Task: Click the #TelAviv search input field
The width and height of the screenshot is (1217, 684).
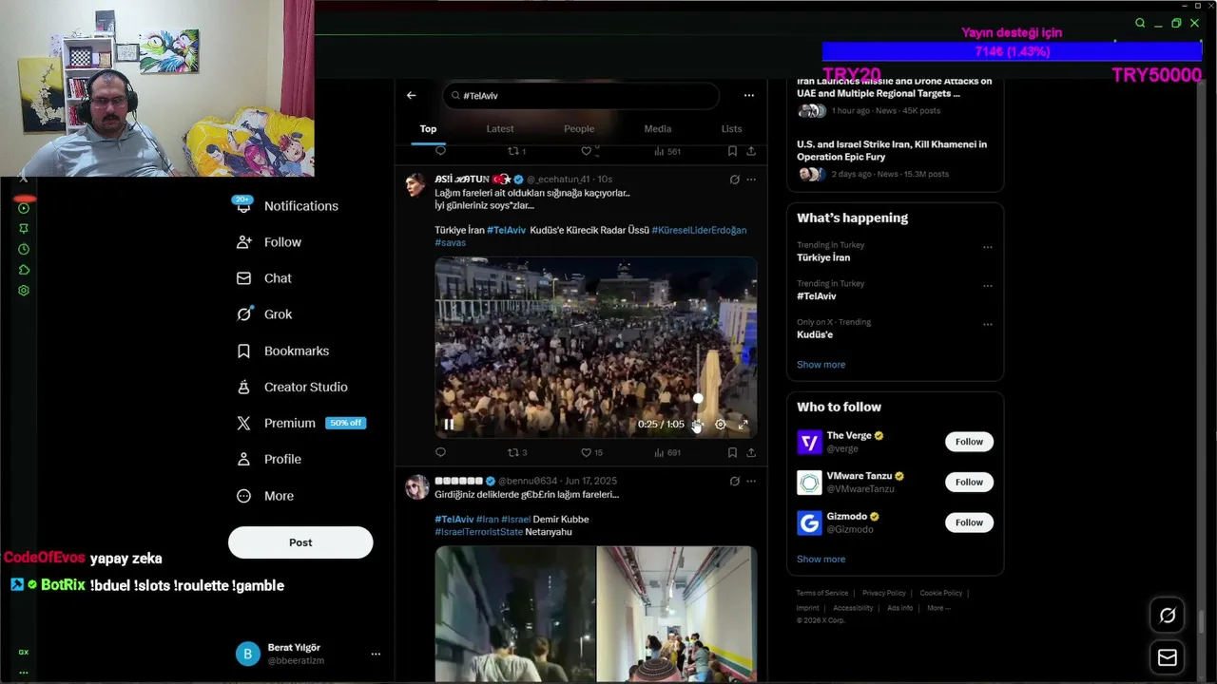Action: [x=581, y=95]
